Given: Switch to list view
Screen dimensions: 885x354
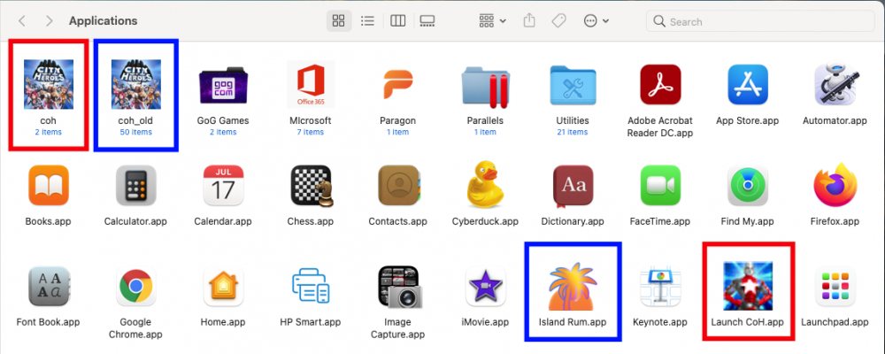Looking at the screenshot, I should [367, 20].
